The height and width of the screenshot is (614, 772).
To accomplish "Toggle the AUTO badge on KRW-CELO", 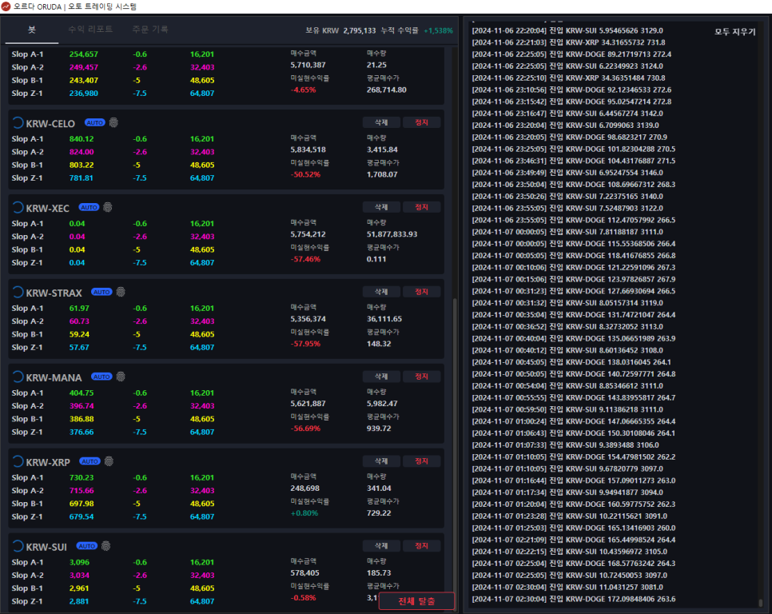I will 94,122.
